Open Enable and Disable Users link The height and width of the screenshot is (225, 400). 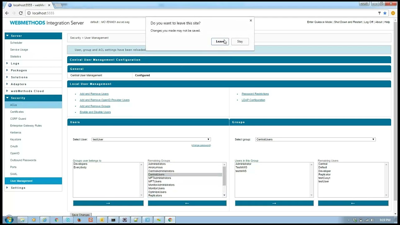click(x=95, y=112)
